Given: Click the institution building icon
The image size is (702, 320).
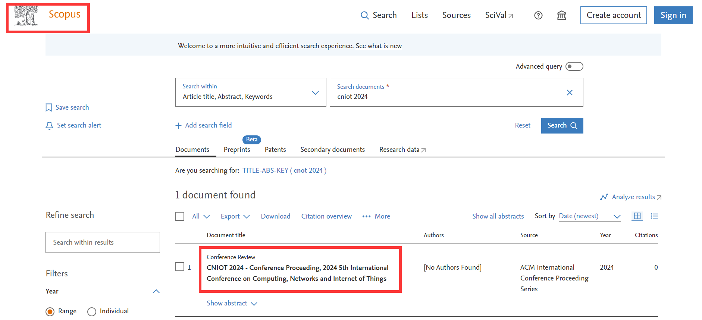Looking at the screenshot, I should 561,15.
